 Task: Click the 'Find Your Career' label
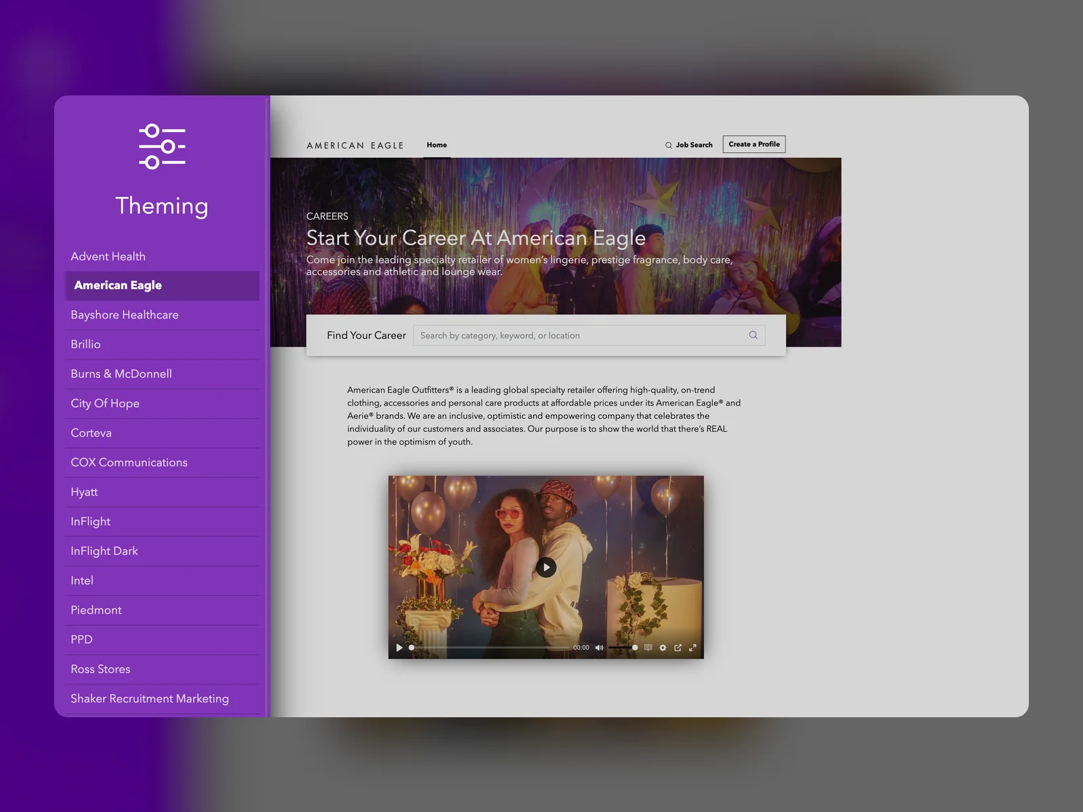[x=366, y=335]
